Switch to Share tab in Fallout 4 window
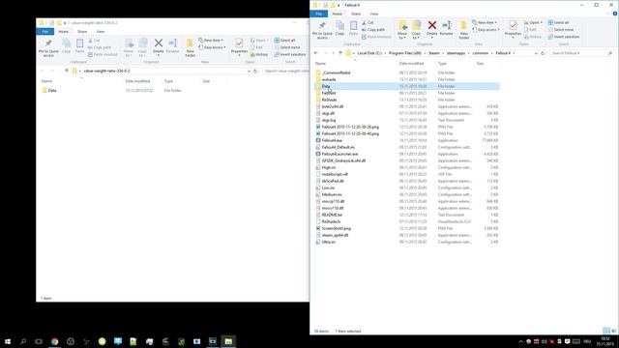The height and width of the screenshot is (348, 619). click(x=356, y=14)
